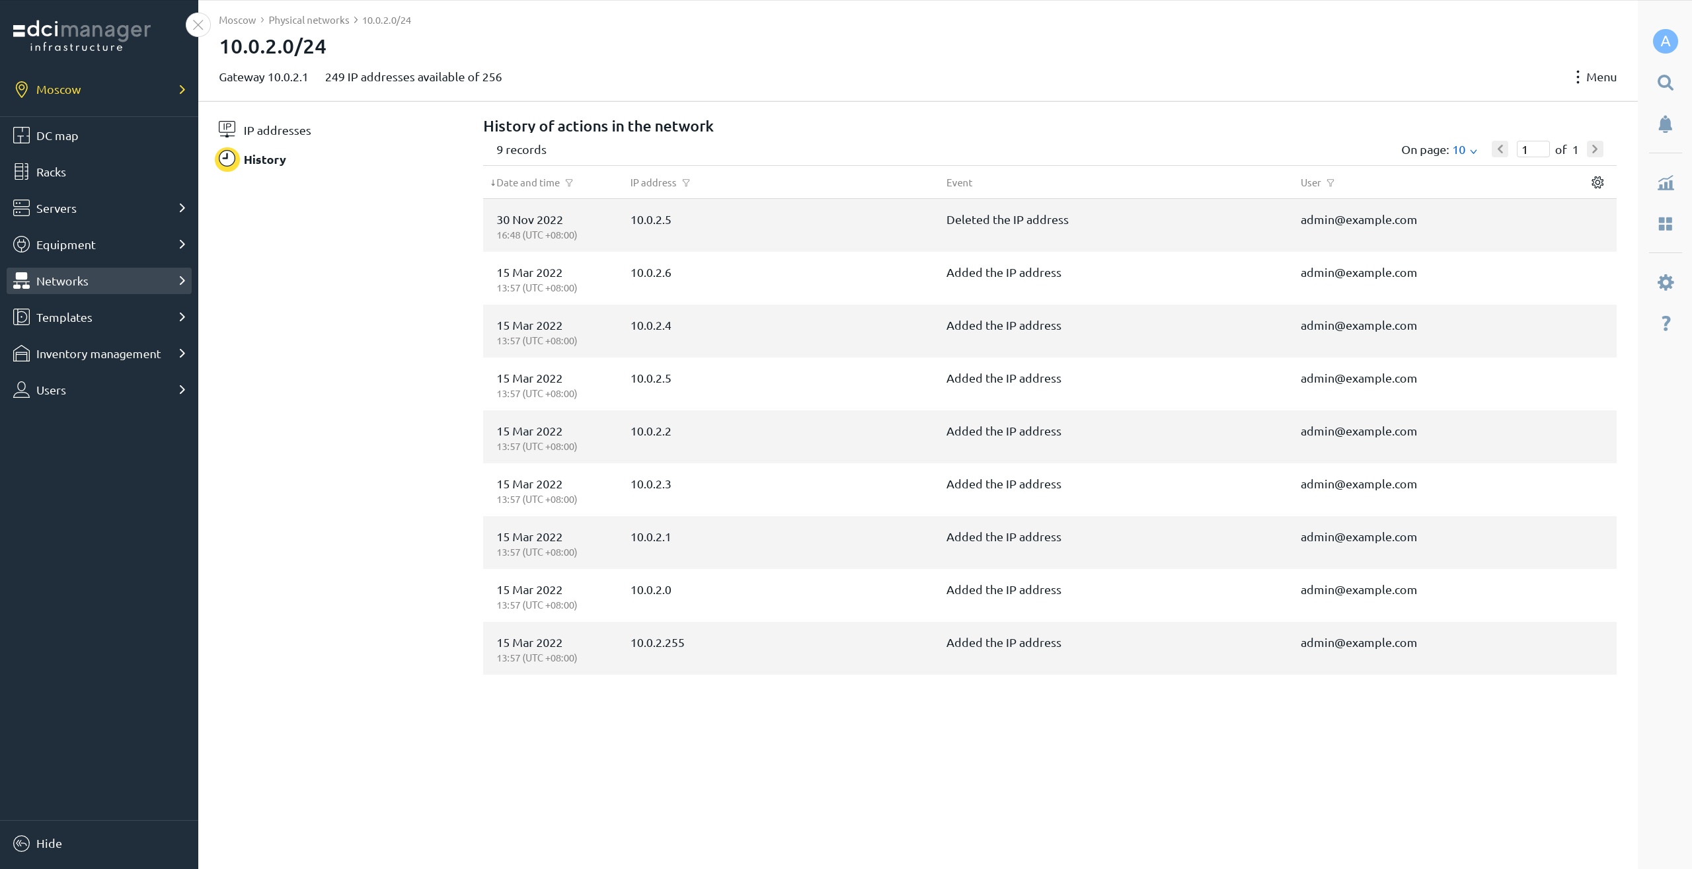Open the User column filter
The image size is (1692, 869).
(1330, 183)
